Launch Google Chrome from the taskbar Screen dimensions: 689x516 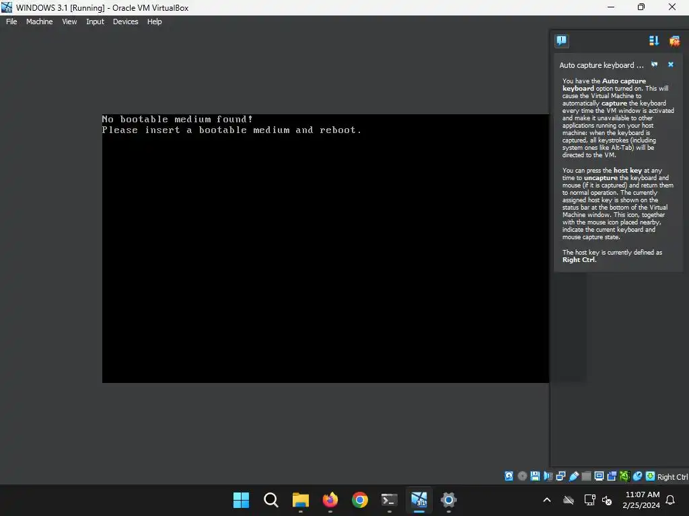pos(360,500)
